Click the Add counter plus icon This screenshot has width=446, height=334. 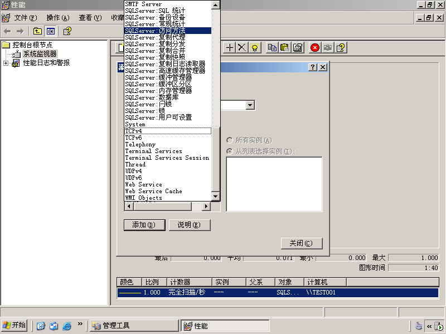click(x=230, y=48)
